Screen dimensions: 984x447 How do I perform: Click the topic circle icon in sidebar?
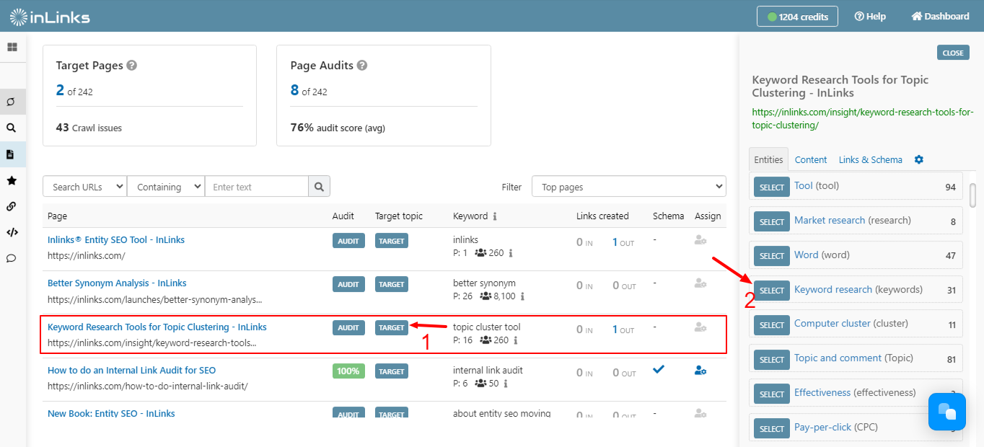coord(12,102)
